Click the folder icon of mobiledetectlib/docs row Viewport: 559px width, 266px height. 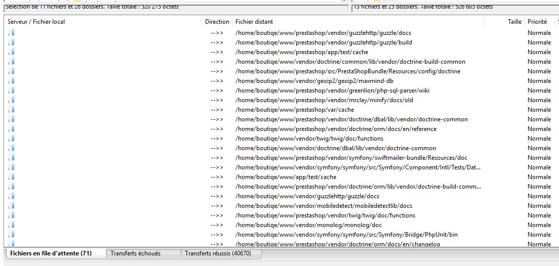click(11, 206)
